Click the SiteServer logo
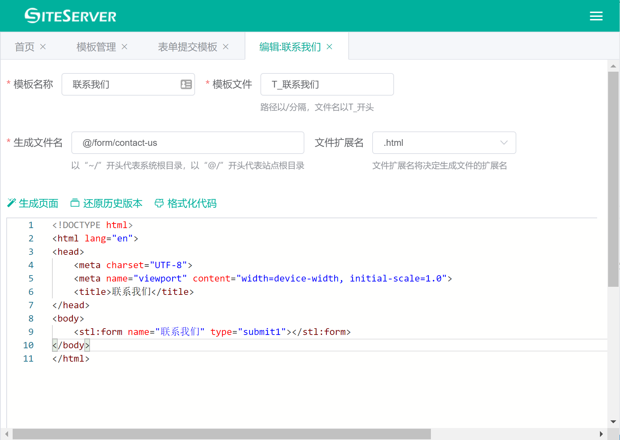This screenshot has height=440, width=620. (x=70, y=16)
